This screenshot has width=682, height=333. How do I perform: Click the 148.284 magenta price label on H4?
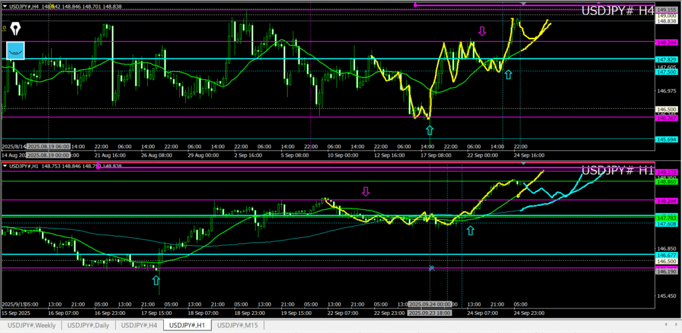click(x=667, y=42)
